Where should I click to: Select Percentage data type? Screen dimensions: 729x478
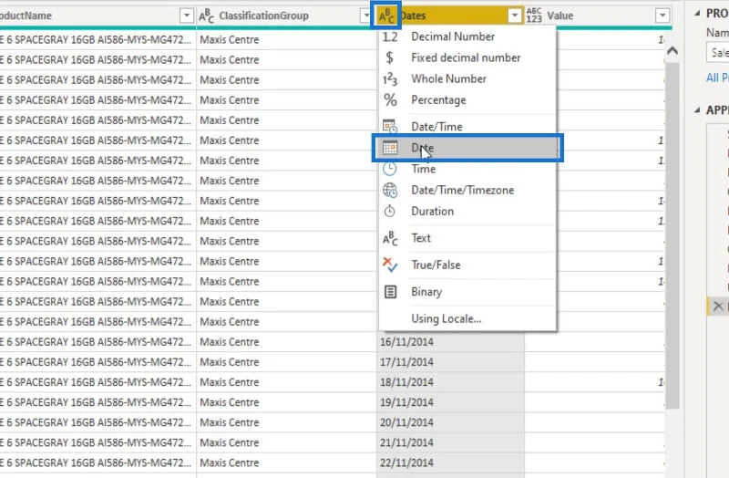(467, 100)
